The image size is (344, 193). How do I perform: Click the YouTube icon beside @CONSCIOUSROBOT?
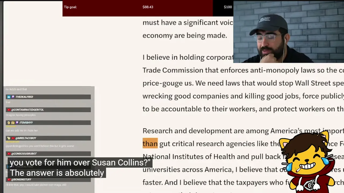pyautogui.click(x=9, y=154)
